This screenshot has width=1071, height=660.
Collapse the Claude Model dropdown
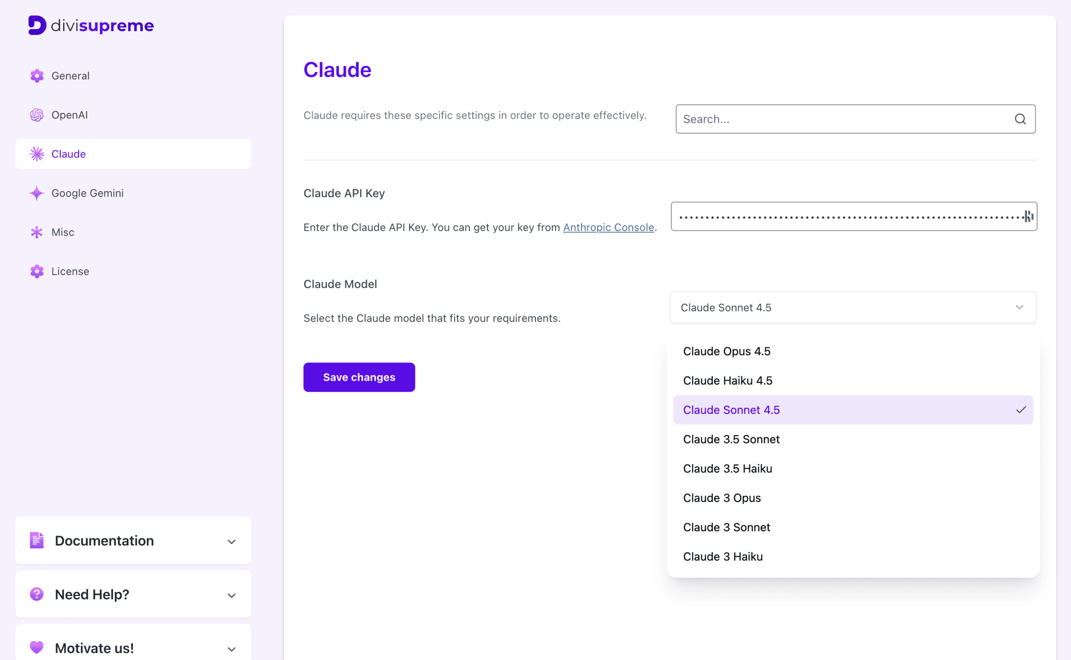click(x=1019, y=307)
